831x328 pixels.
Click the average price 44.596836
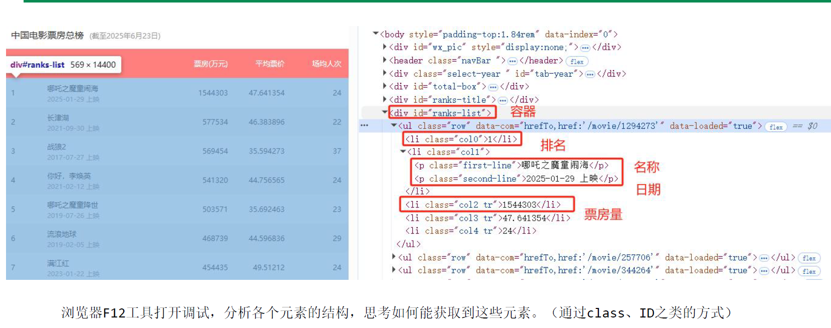click(266, 238)
